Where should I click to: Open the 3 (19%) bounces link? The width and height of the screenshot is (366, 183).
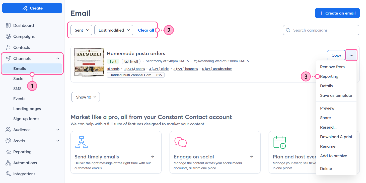click(186, 69)
